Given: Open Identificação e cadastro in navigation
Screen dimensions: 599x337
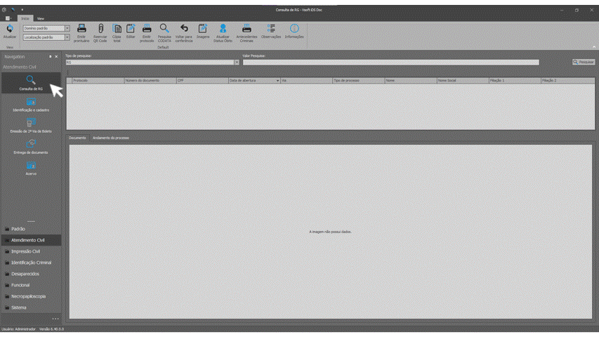Looking at the screenshot, I should [31, 105].
